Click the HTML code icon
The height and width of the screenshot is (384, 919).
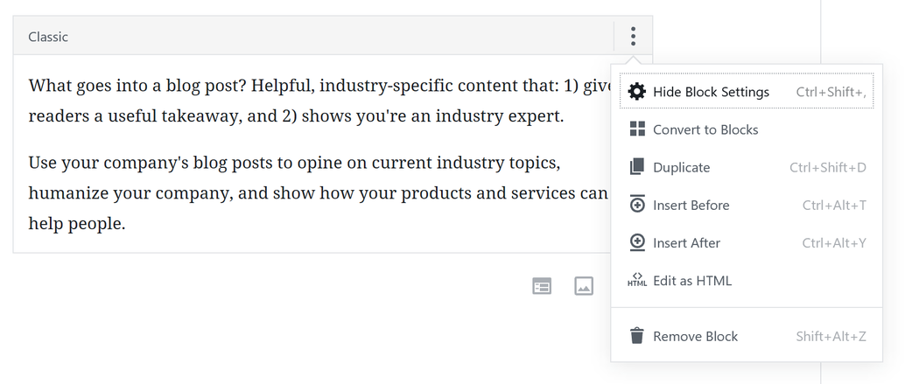(x=637, y=281)
